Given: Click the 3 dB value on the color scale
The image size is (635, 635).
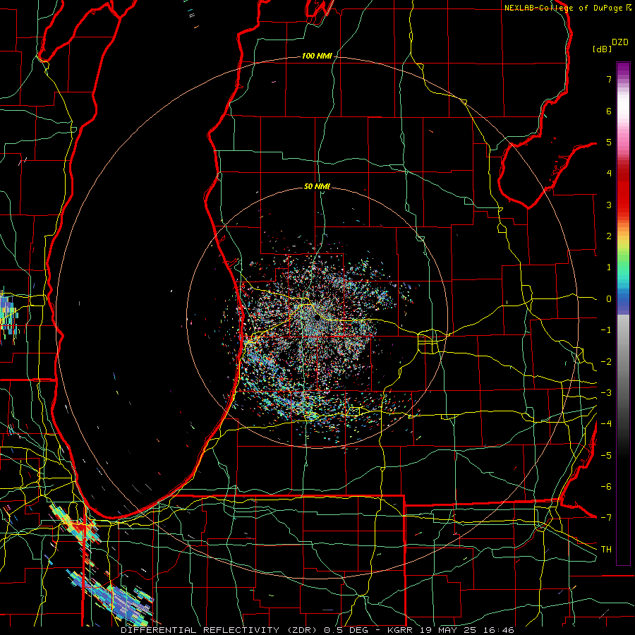Looking at the screenshot, I should point(609,205).
